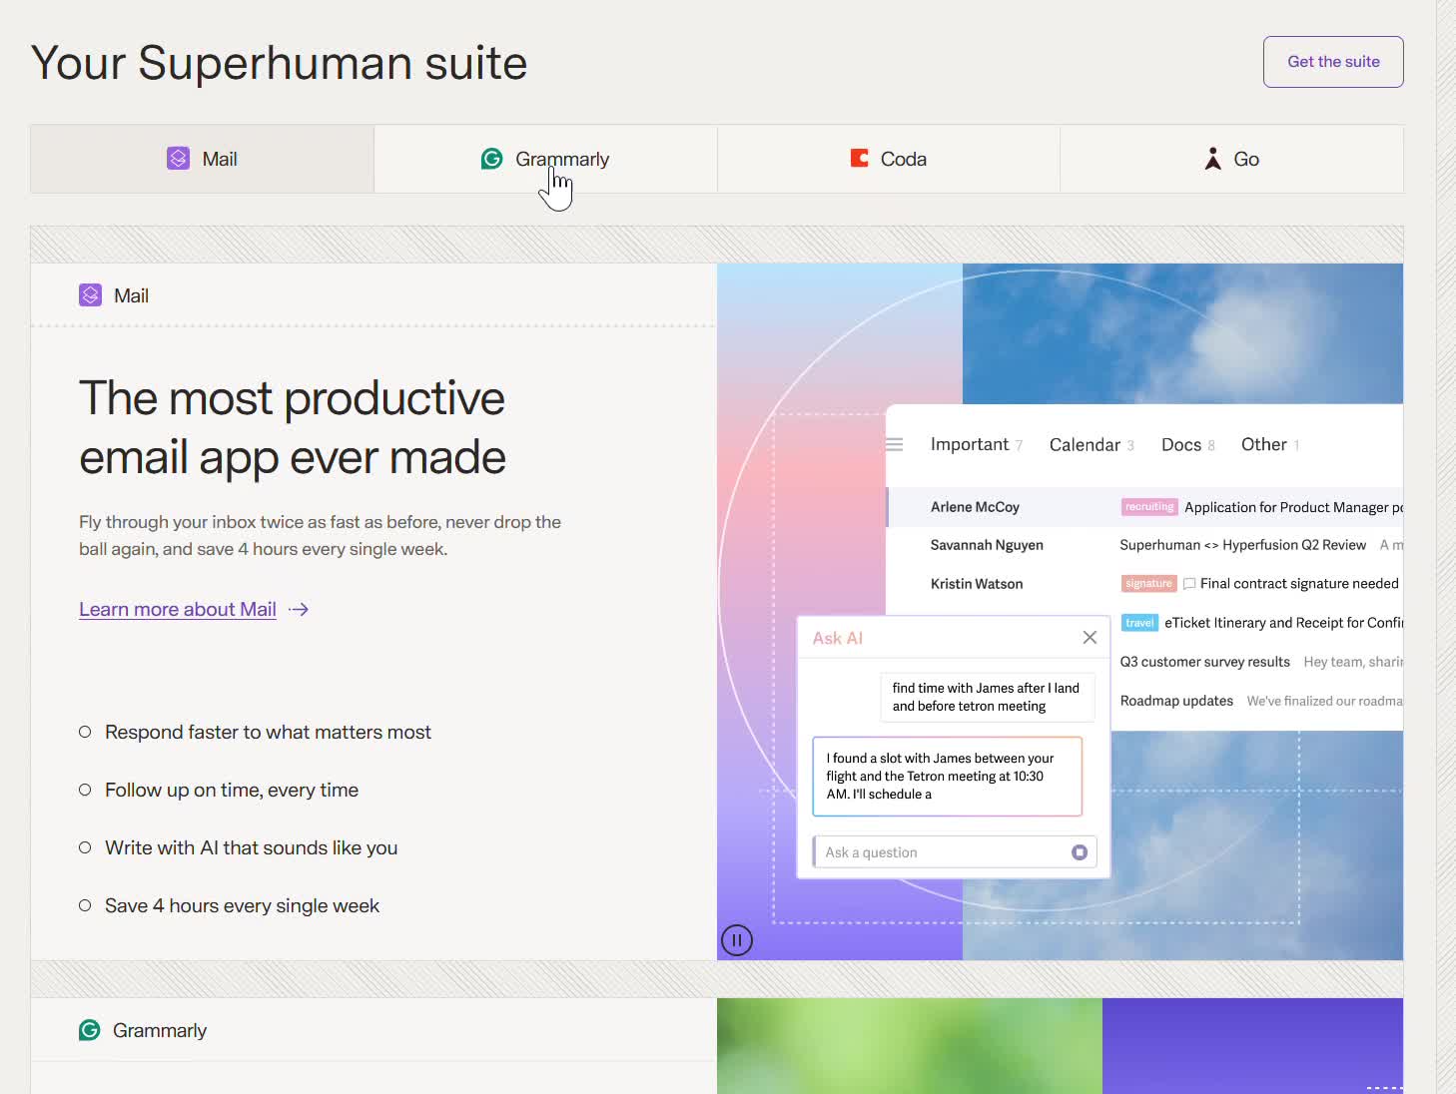Click the arrow beside Learn more about Mail
The height and width of the screenshot is (1094, 1456).
[299, 609]
